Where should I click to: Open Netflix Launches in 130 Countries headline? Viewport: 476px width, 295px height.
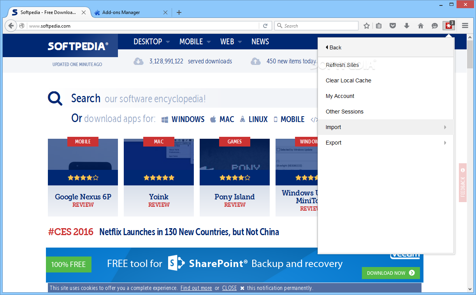(189, 232)
